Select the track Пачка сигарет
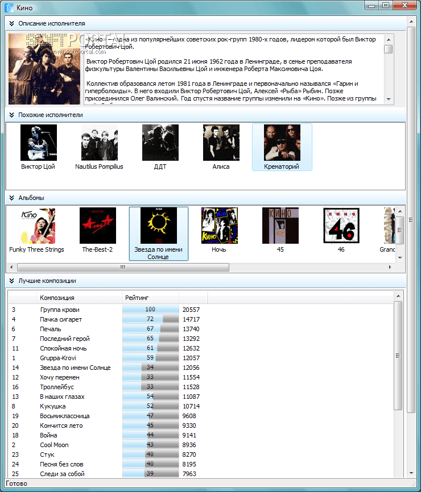 [x=61, y=319]
